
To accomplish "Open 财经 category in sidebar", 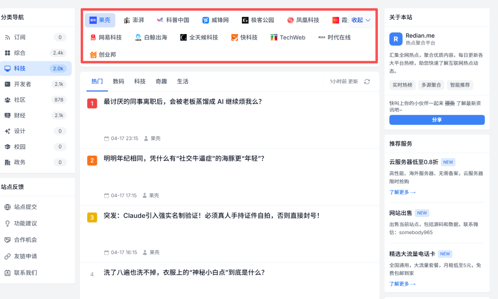I will pyautogui.click(x=36, y=116).
